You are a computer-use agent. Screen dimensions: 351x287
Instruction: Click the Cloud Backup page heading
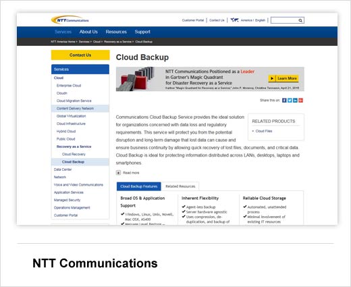(x=142, y=57)
